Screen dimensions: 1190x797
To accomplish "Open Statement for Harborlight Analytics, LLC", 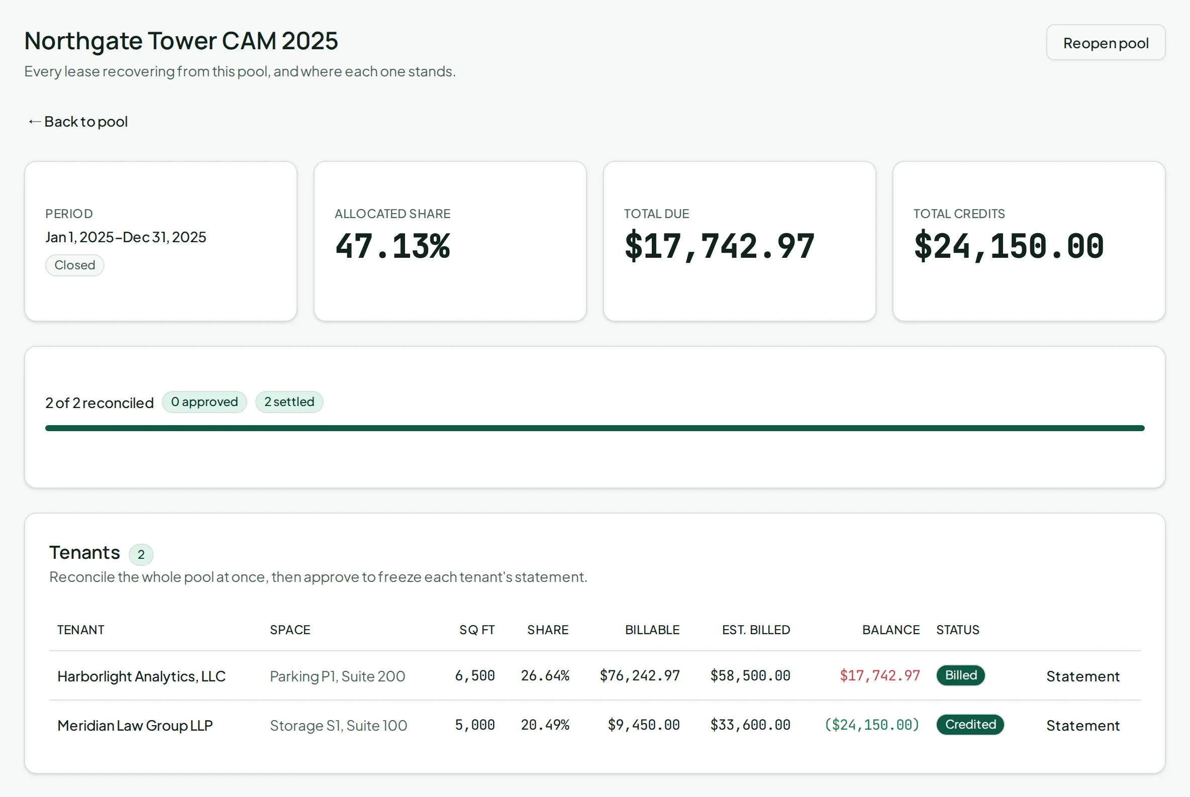I will click(1082, 676).
